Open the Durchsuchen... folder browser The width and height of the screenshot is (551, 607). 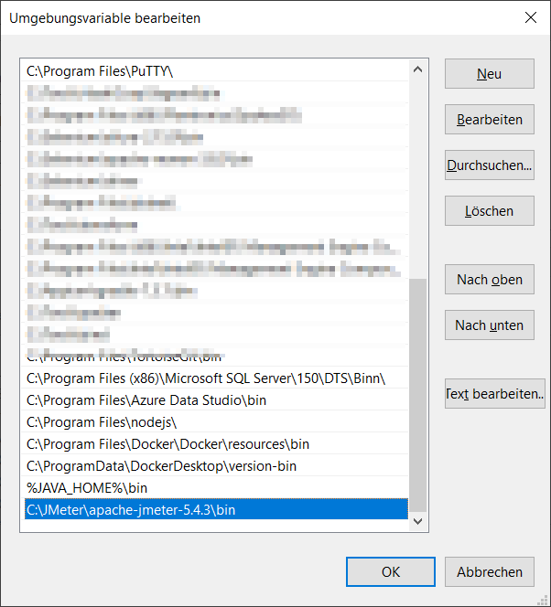(x=489, y=165)
